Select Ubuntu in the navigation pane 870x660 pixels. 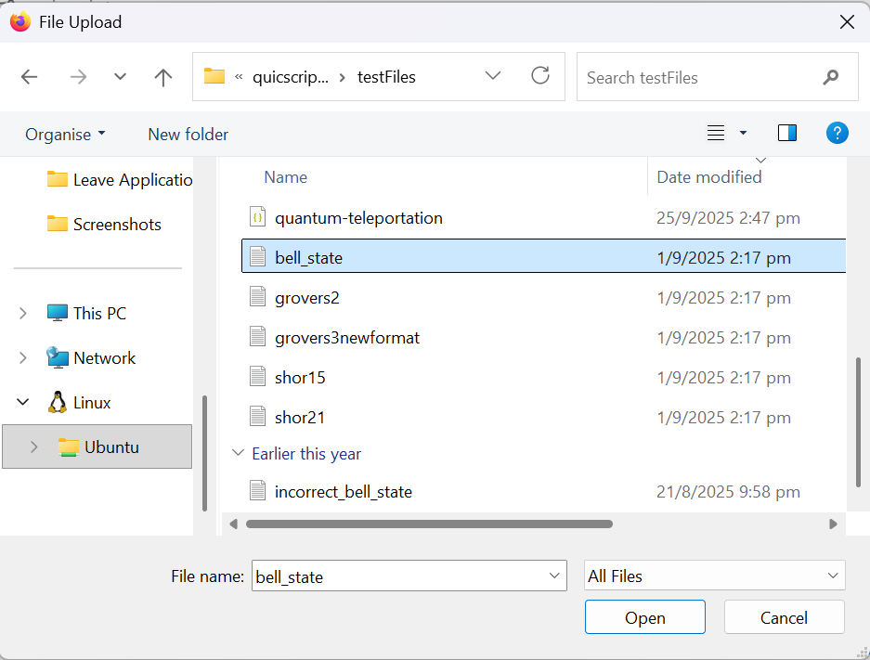tap(111, 446)
